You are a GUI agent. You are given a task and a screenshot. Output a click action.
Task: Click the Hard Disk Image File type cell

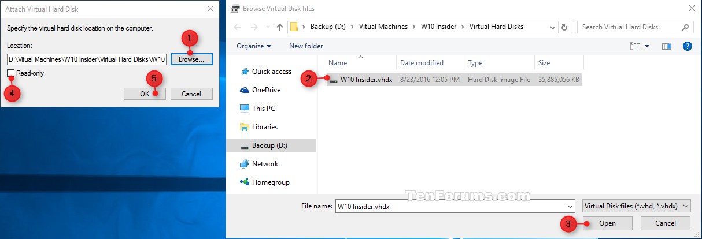tap(499, 80)
